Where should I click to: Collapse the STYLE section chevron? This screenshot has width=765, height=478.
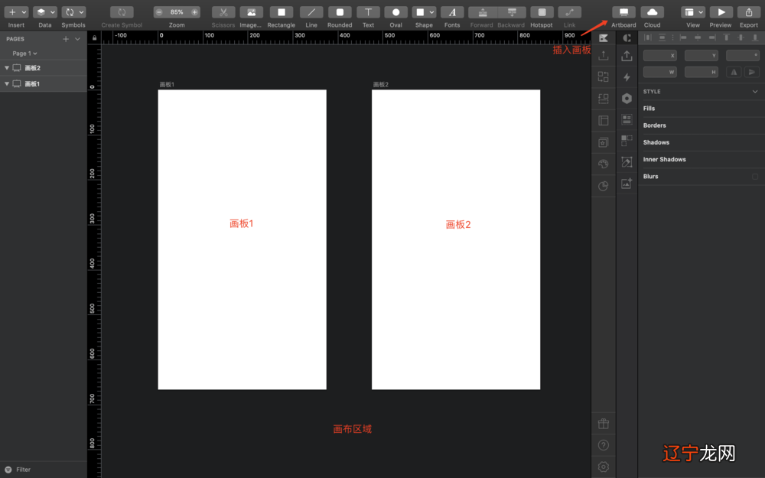click(754, 91)
